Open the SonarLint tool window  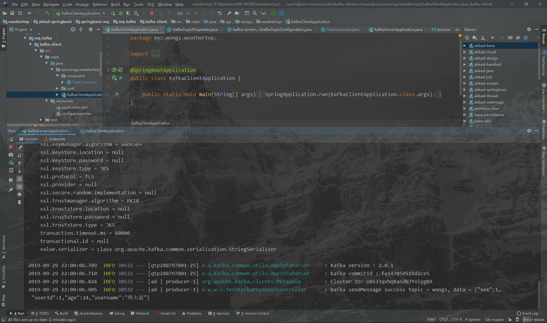165,313
